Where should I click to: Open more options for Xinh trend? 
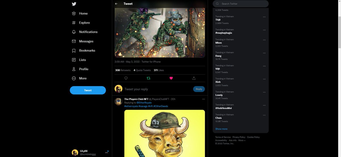[x=264, y=79]
